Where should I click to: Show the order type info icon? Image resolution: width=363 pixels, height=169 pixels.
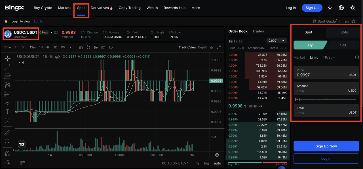tap(357, 57)
